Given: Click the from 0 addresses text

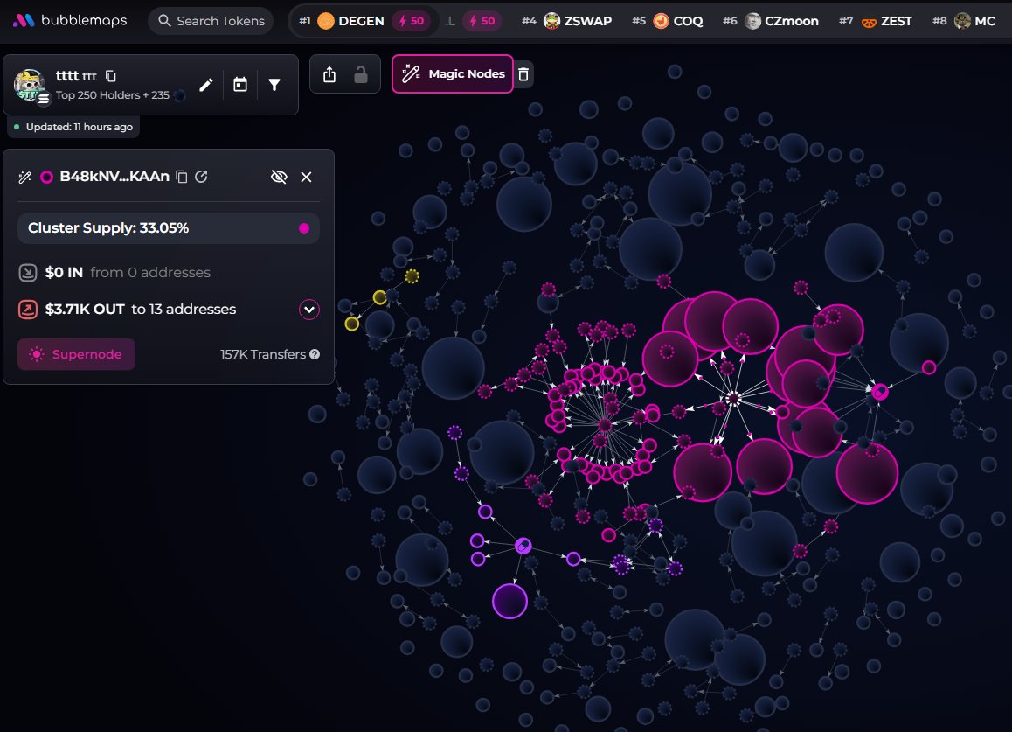Looking at the screenshot, I should click(150, 273).
